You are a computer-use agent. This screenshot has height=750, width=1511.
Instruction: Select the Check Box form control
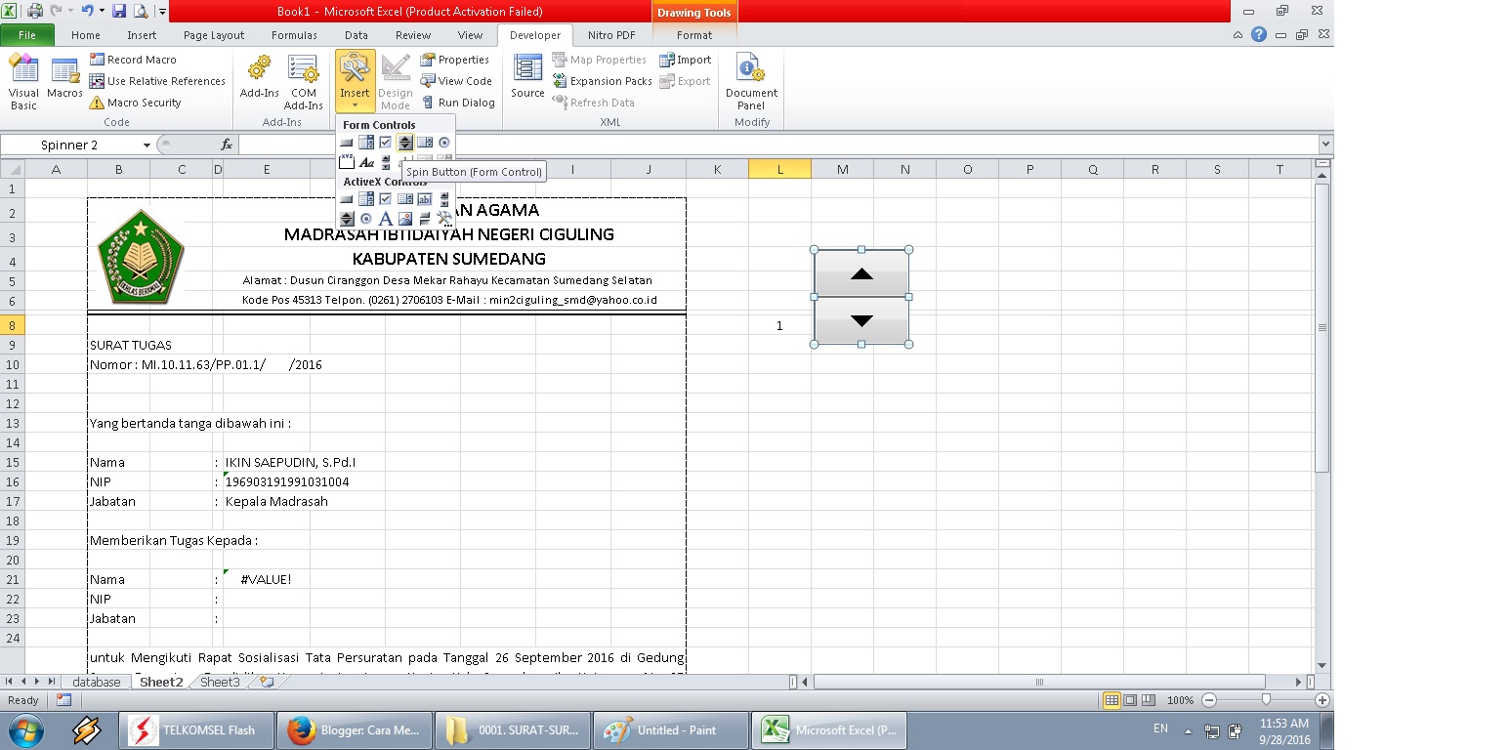pyautogui.click(x=385, y=142)
